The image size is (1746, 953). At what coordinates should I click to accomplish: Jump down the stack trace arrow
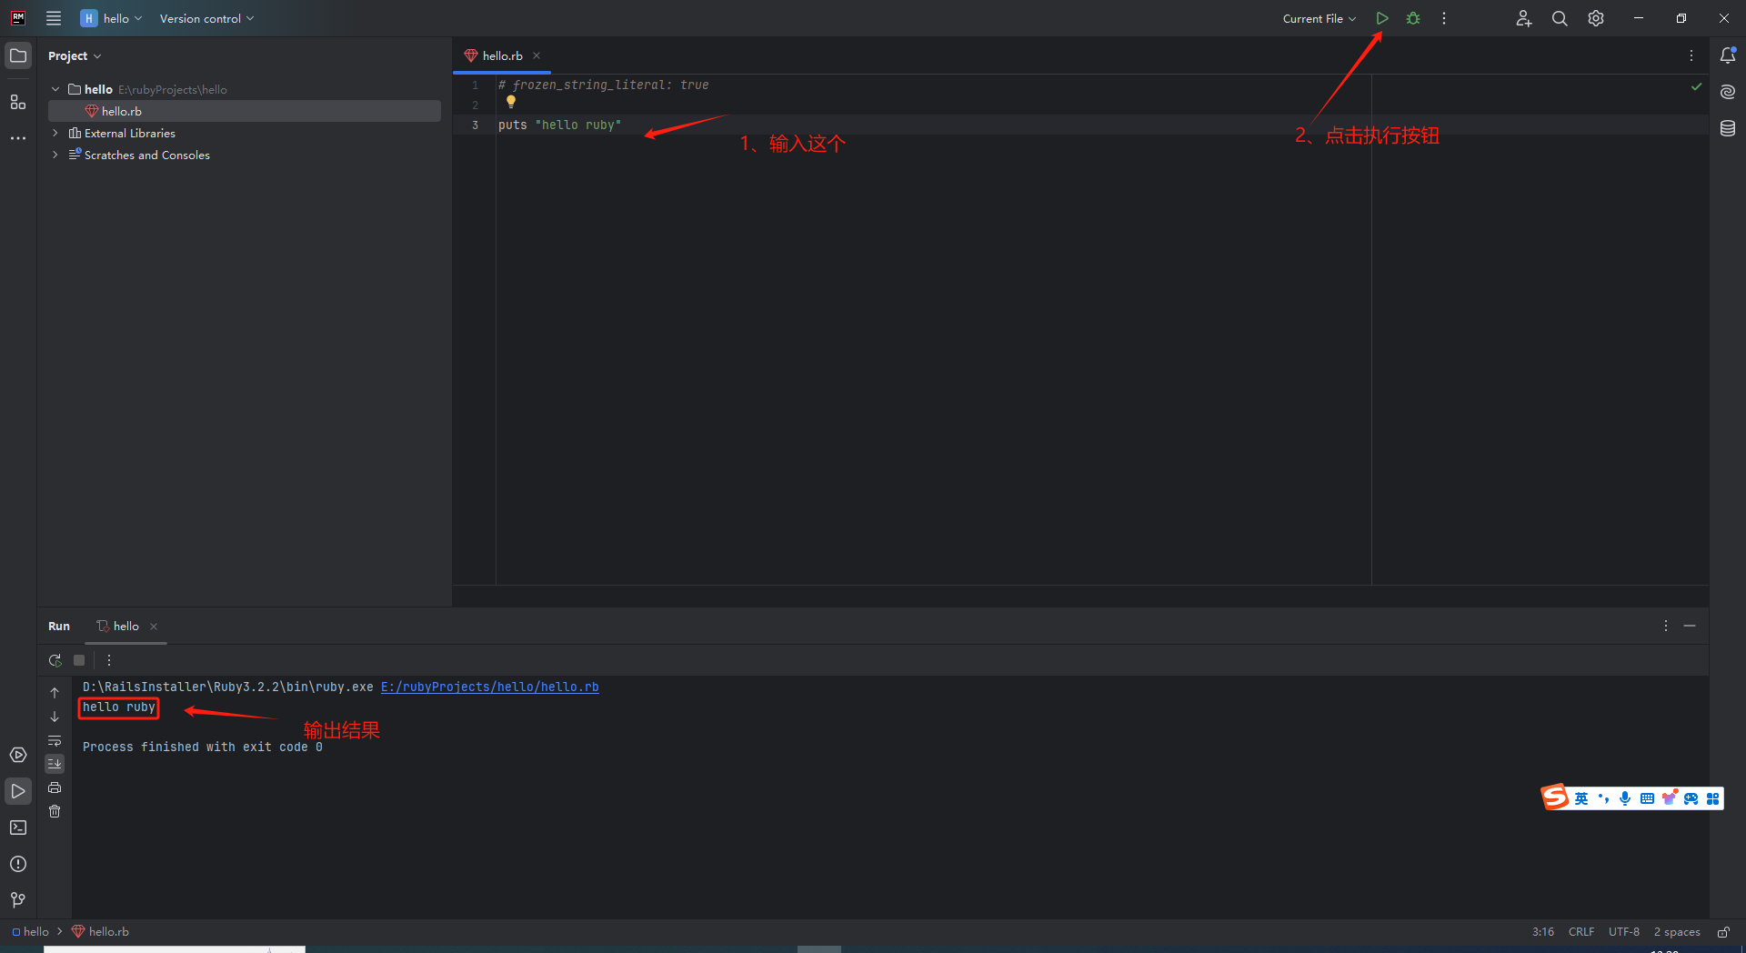55,717
